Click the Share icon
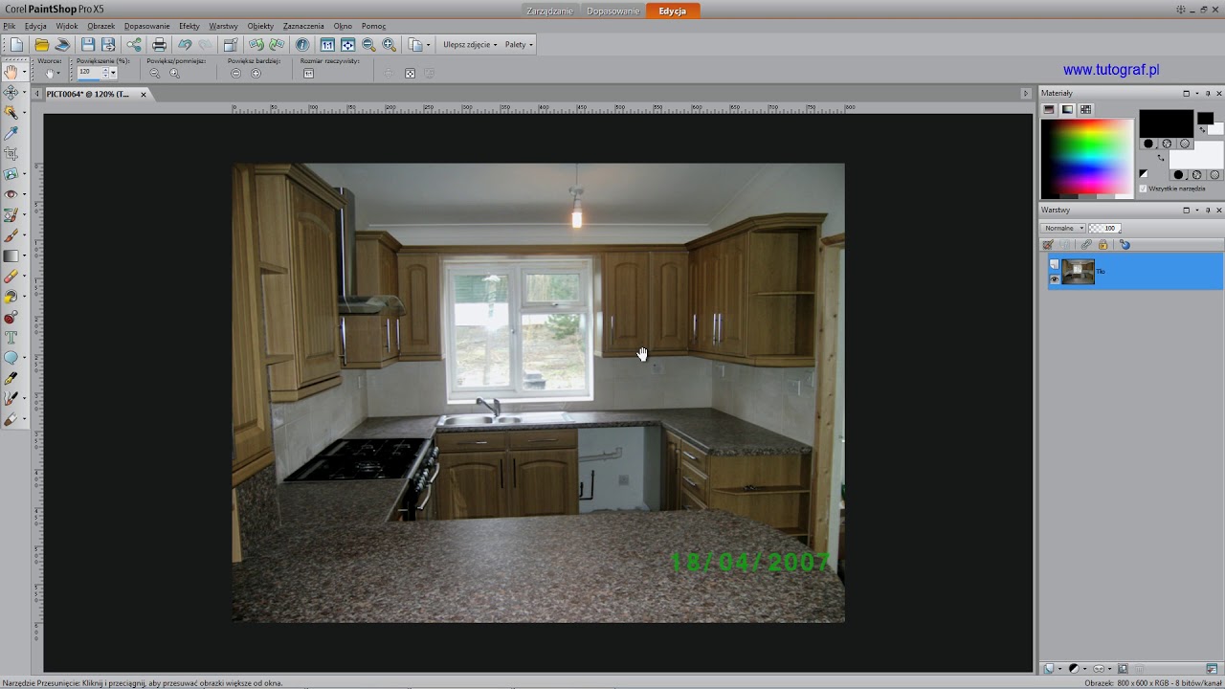This screenshot has height=689, width=1225. (133, 45)
